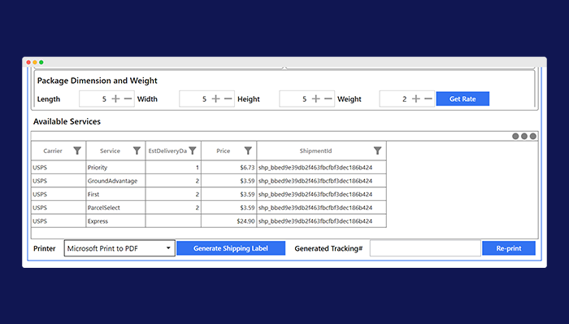This screenshot has width=569, height=324.
Task: Click the Re-print button
Action: [509, 248]
